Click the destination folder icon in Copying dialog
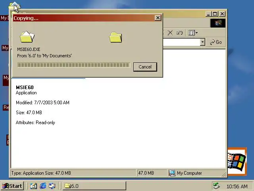 point(115,37)
